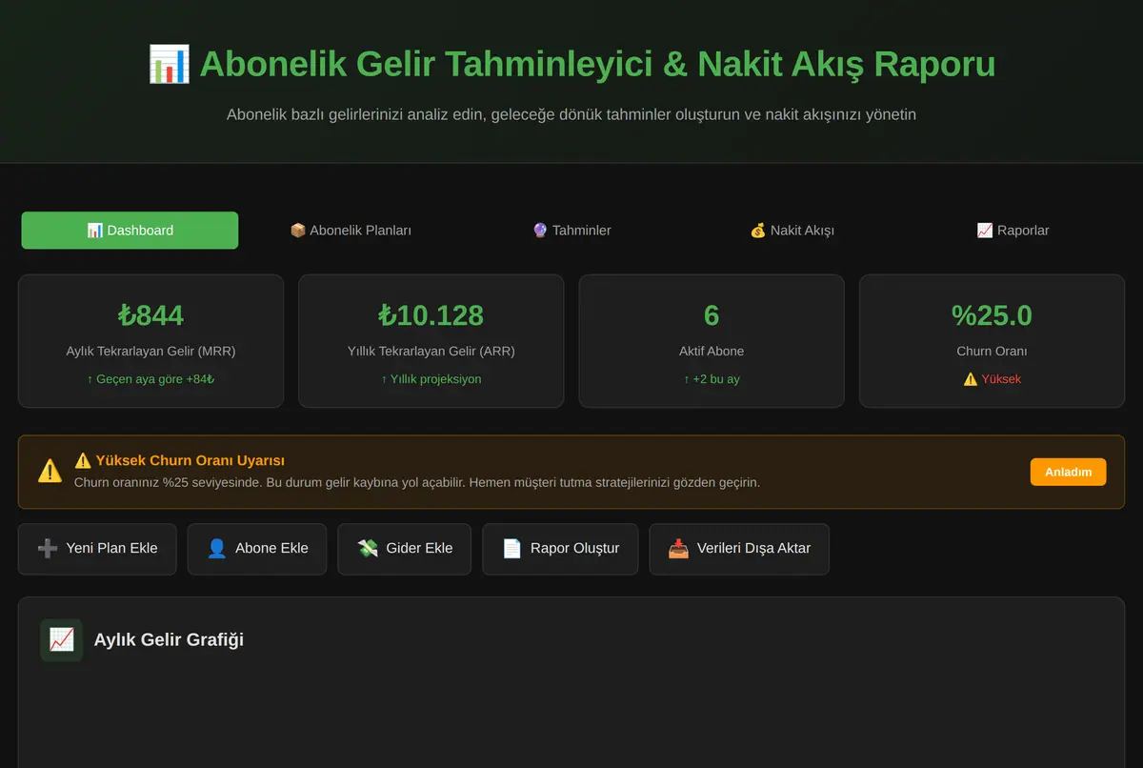This screenshot has height=768, width=1143.
Task: Click the Rapor Oluştur button
Action: tap(560, 549)
